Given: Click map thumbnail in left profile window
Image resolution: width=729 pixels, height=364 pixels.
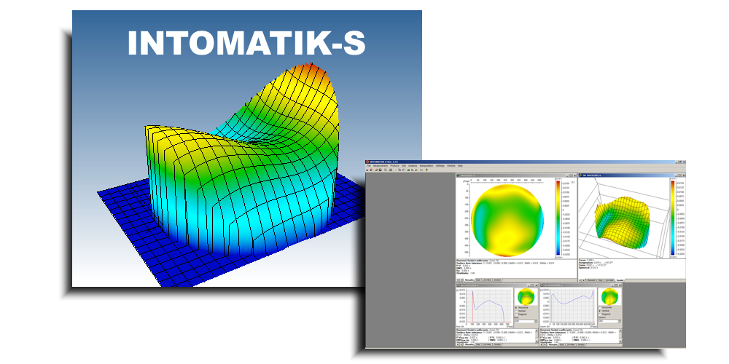Looking at the screenshot, I should [x=526, y=296].
